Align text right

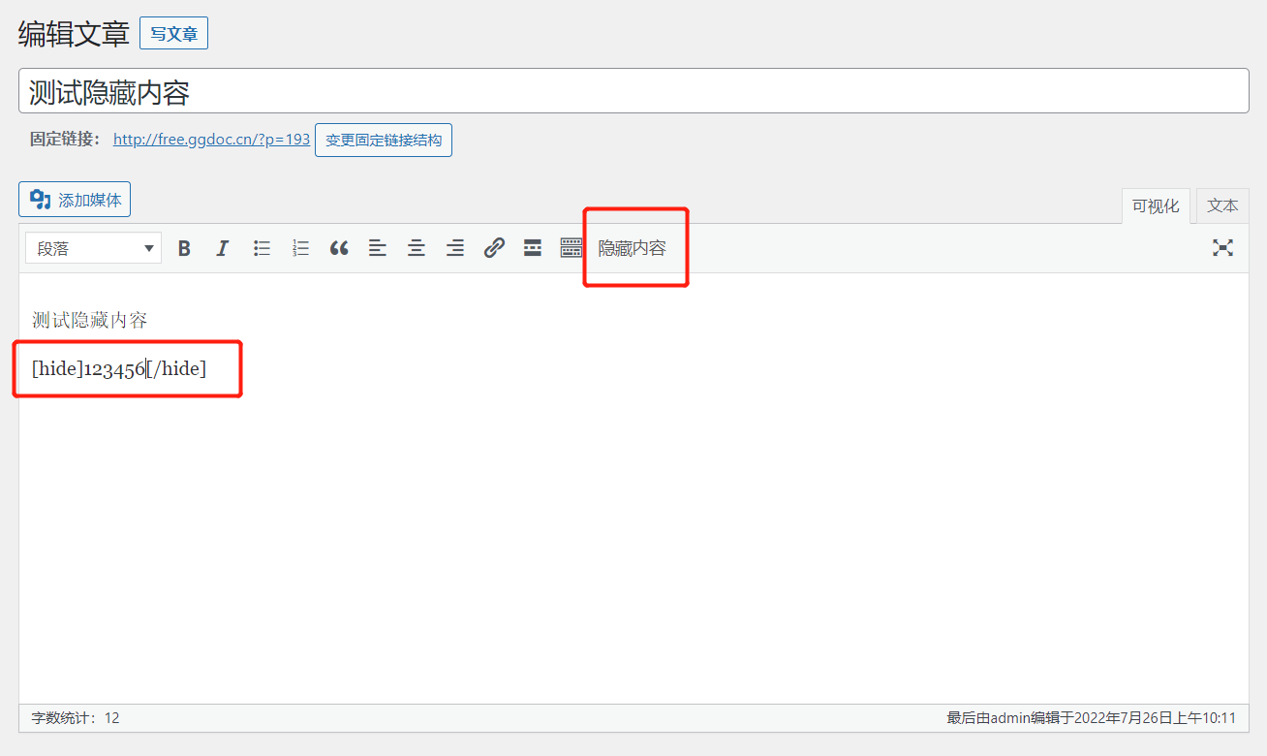[455, 248]
